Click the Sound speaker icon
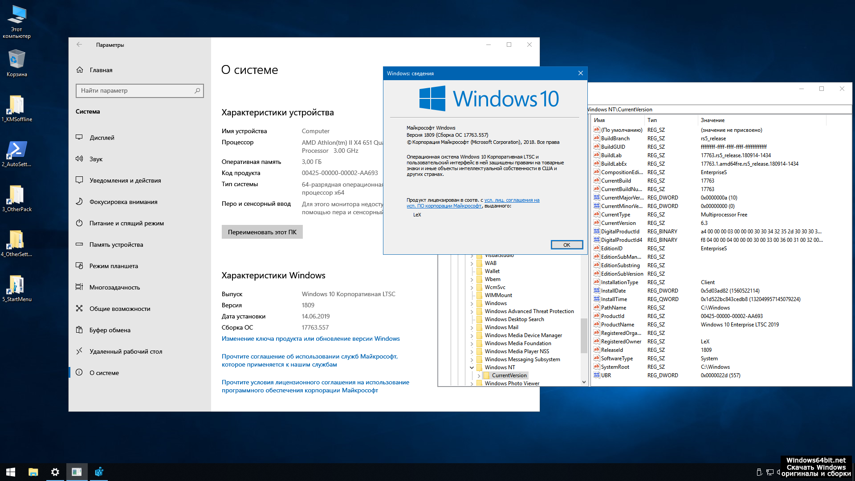This screenshot has width=855, height=481. pyautogui.click(x=79, y=159)
